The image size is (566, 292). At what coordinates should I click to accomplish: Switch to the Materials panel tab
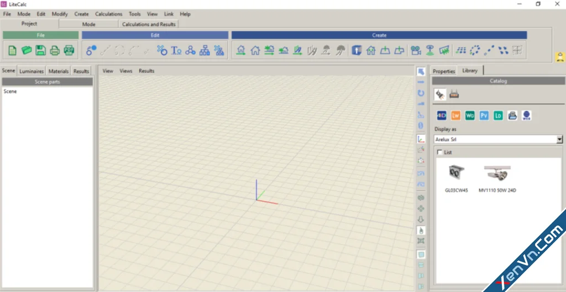[59, 71]
